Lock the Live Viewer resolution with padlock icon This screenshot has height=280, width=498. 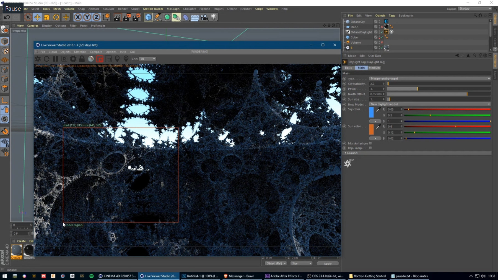click(82, 59)
